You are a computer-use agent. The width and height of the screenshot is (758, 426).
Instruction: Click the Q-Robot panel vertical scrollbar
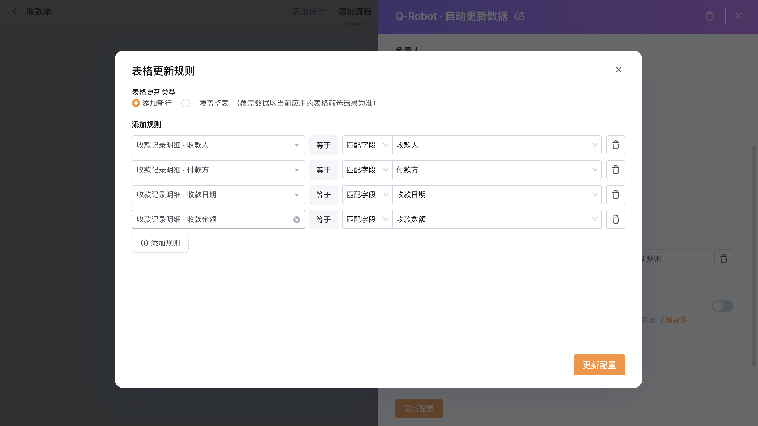click(754, 256)
